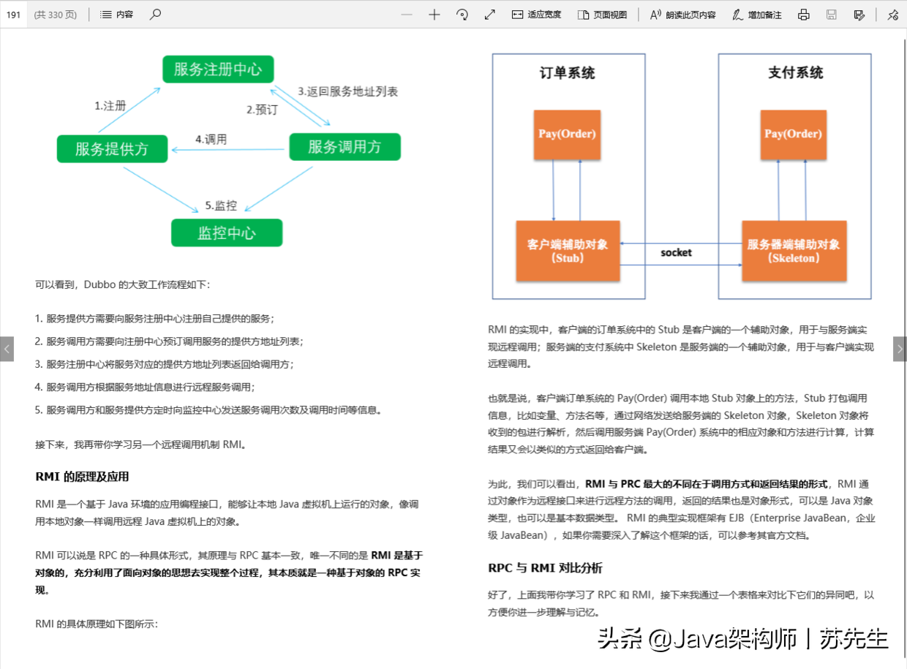Screen dimensions: 907x669
Task: Open the 内容 table of contents
Action: [117, 15]
